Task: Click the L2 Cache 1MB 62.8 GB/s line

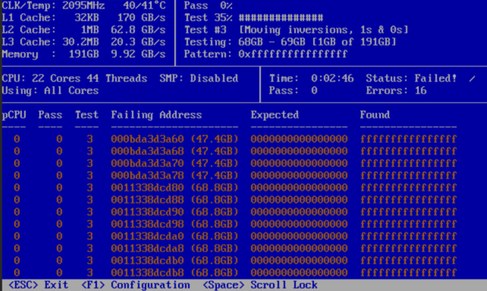Action: pos(84,30)
